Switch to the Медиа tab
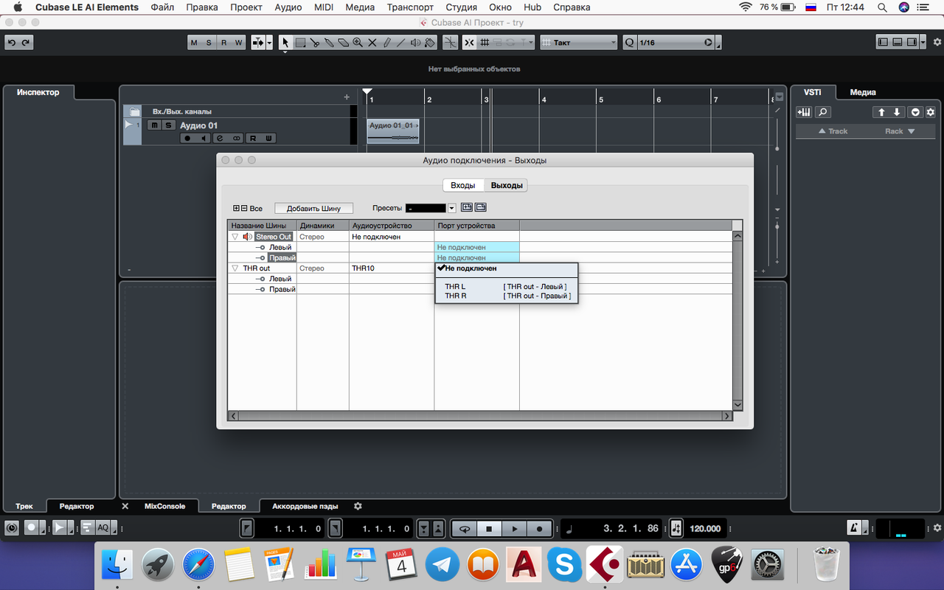944x590 pixels. coord(863,92)
